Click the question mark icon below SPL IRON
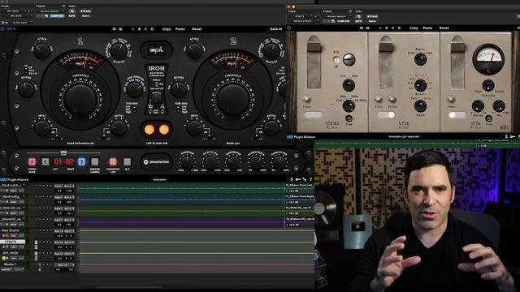 [310, 179]
